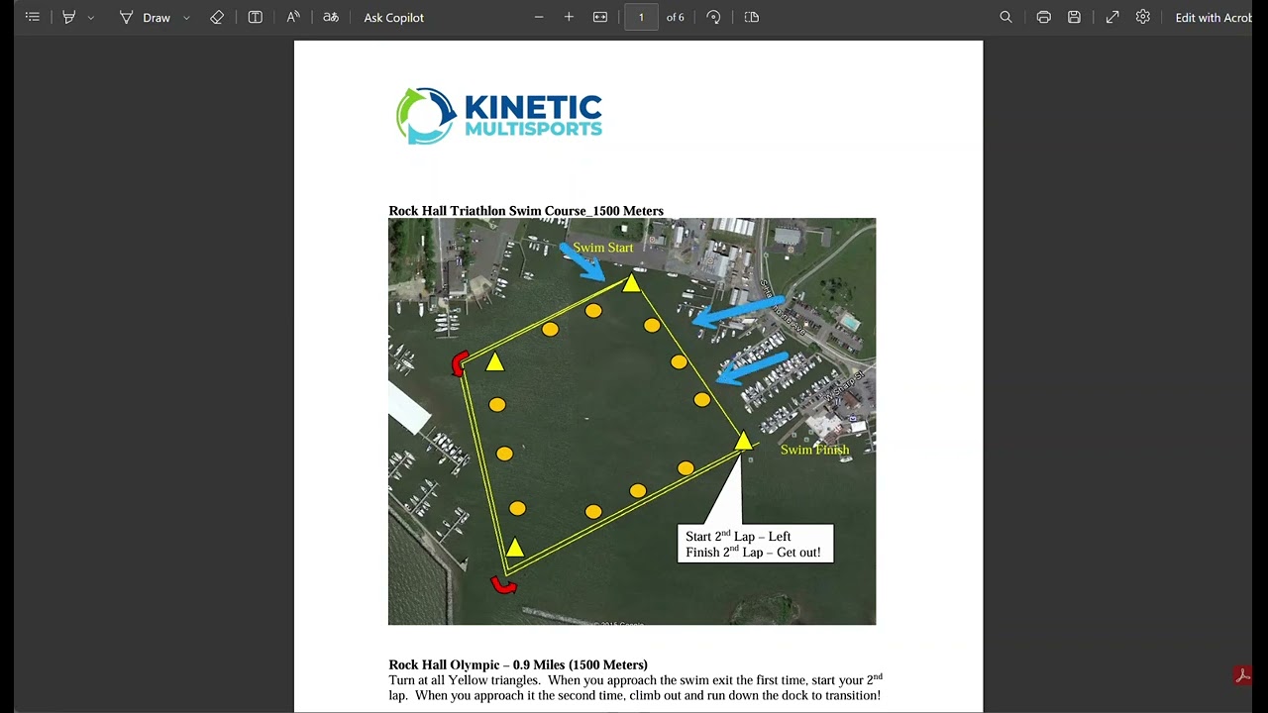
Task: Select the Highlight tool
Action: pos(68,17)
